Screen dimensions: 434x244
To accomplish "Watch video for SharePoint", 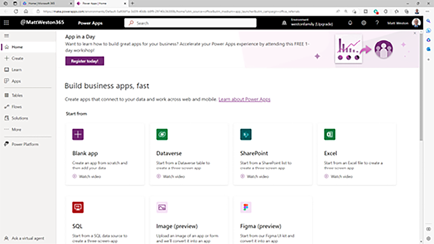I will [x=255, y=176].
